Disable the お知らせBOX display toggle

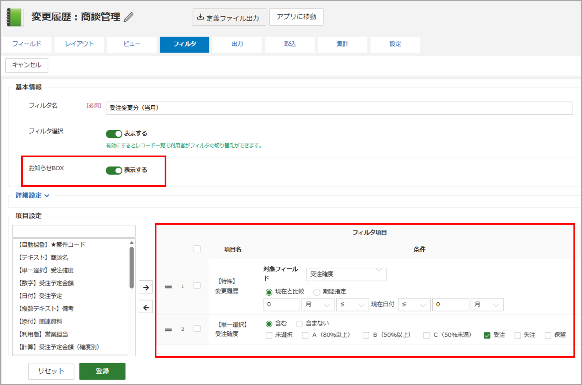[x=114, y=170]
